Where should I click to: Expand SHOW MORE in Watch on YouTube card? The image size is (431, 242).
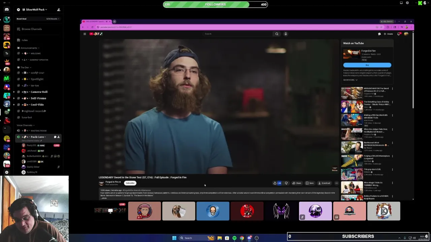click(350, 80)
